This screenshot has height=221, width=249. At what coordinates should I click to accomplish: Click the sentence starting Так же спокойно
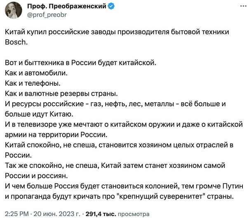tap(115, 170)
